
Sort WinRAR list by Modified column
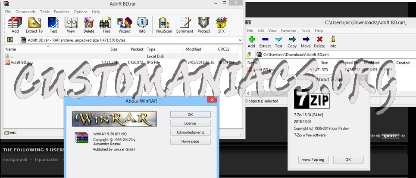point(200,49)
